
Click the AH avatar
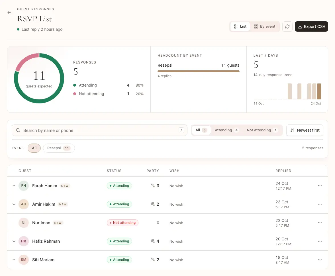pyautogui.click(x=23, y=204)
